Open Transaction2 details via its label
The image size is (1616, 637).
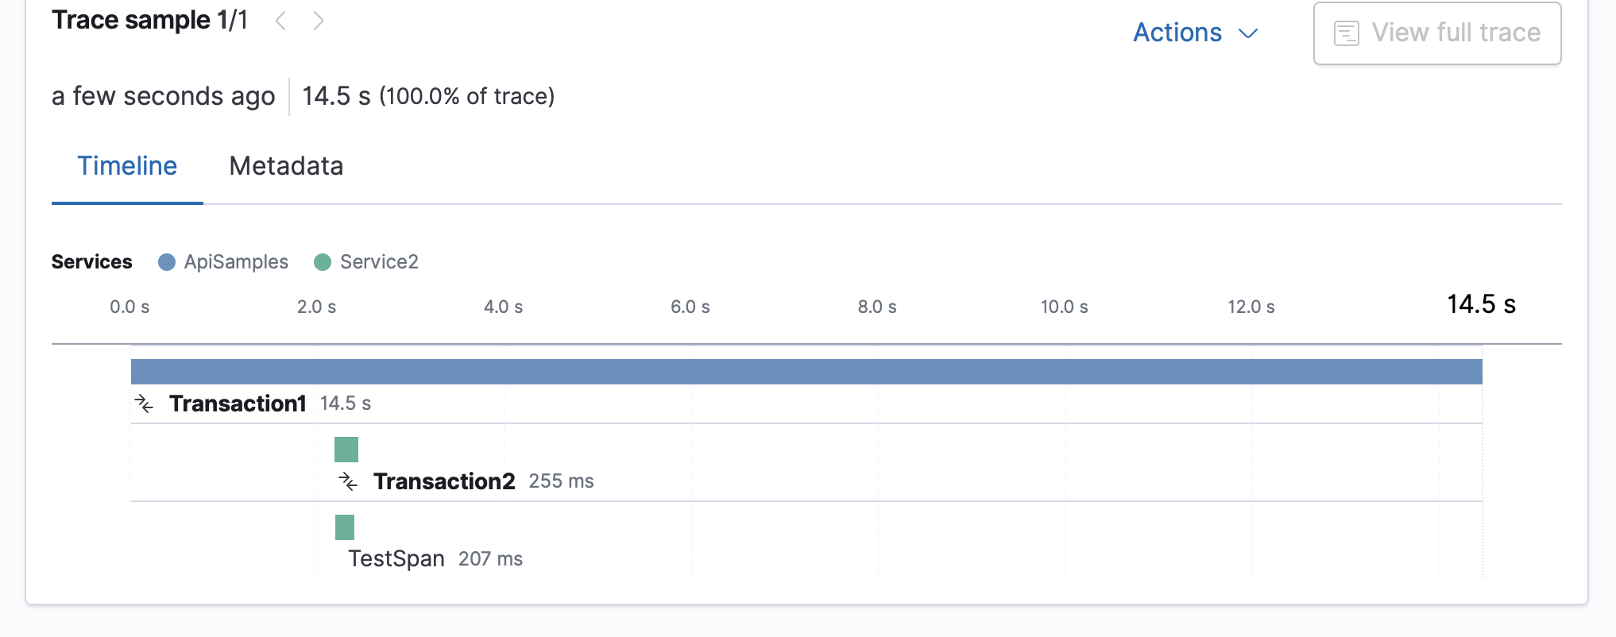[444, 481]
